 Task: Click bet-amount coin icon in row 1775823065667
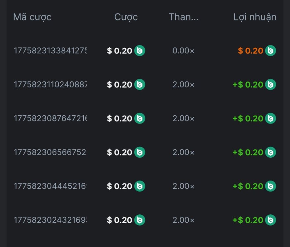tap(140, 152)
